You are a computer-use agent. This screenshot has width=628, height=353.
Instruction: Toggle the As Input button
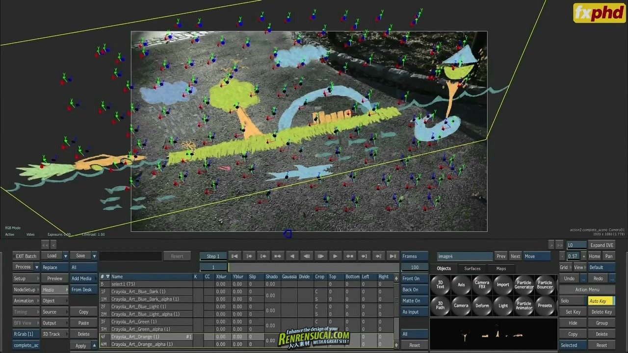pyautogui.click(x=414, y=312)
